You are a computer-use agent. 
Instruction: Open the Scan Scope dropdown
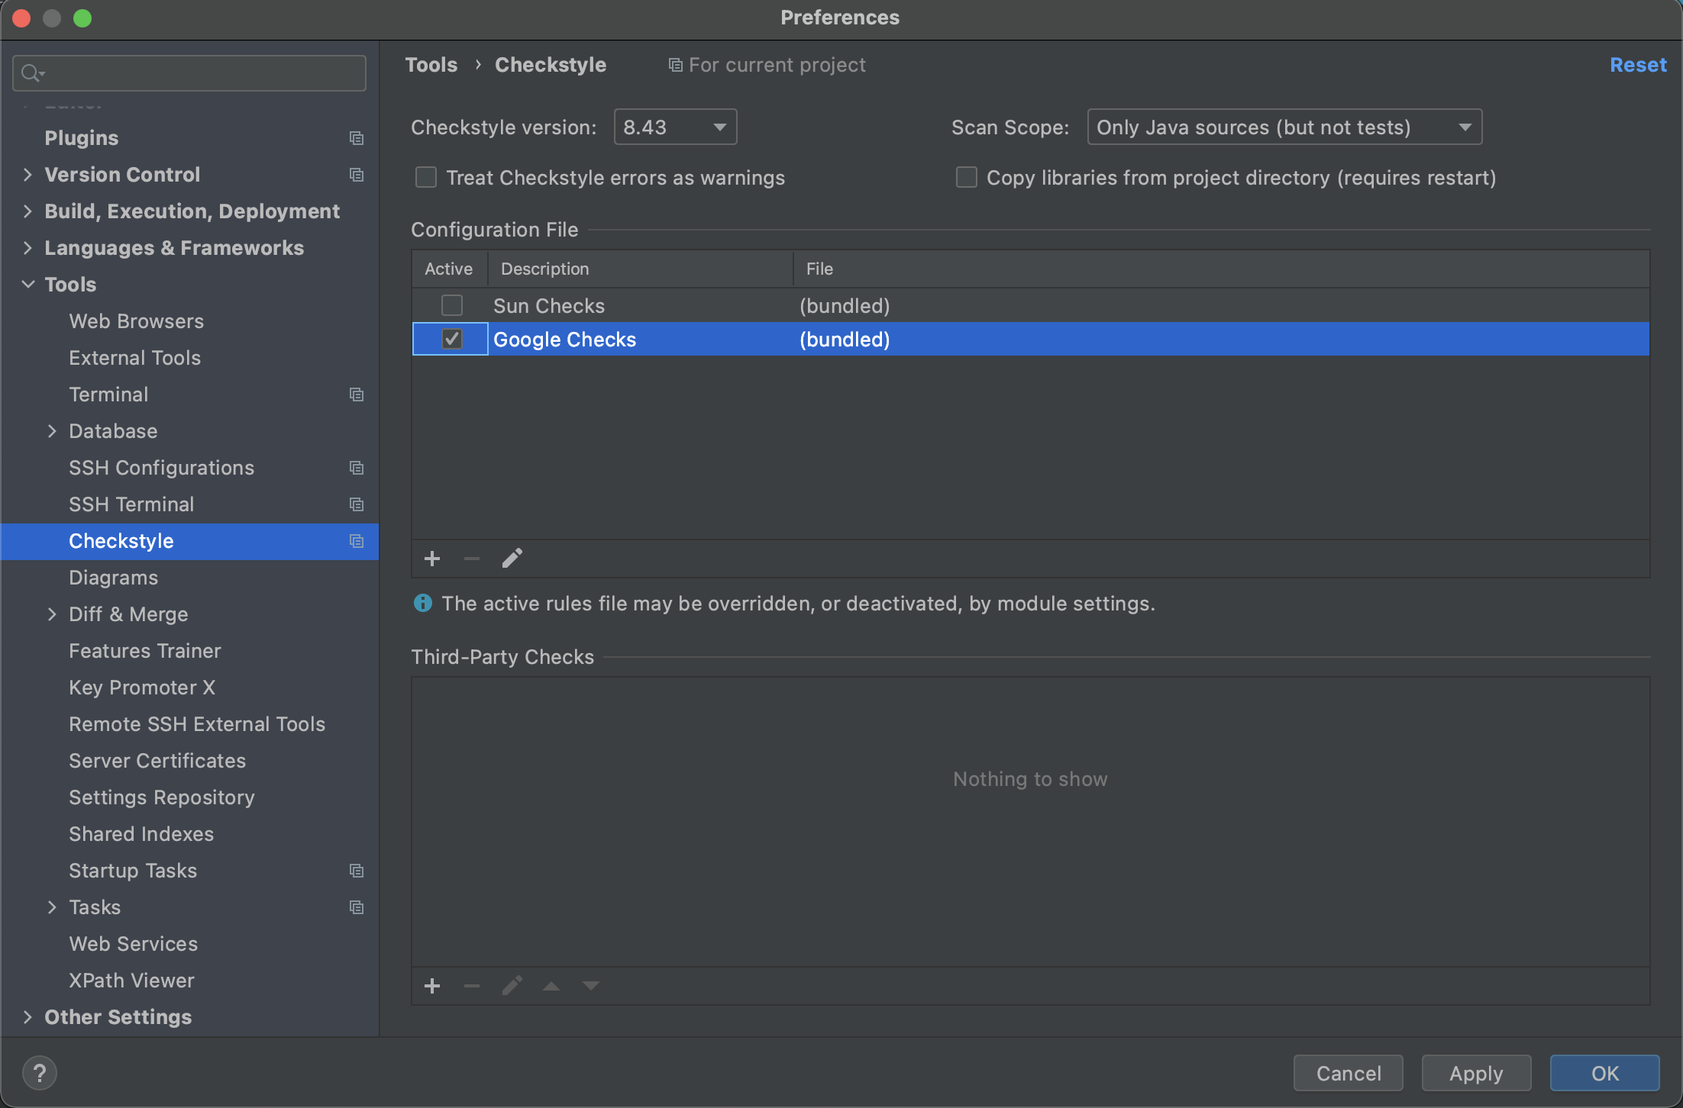1284,127
